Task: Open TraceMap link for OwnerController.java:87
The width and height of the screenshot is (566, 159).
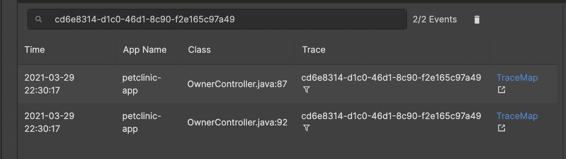Action: [517, 78]
